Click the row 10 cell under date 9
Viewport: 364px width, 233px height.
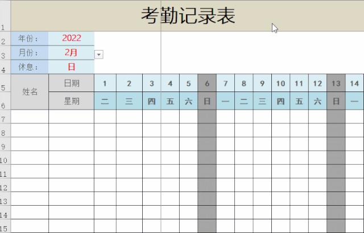262,157
